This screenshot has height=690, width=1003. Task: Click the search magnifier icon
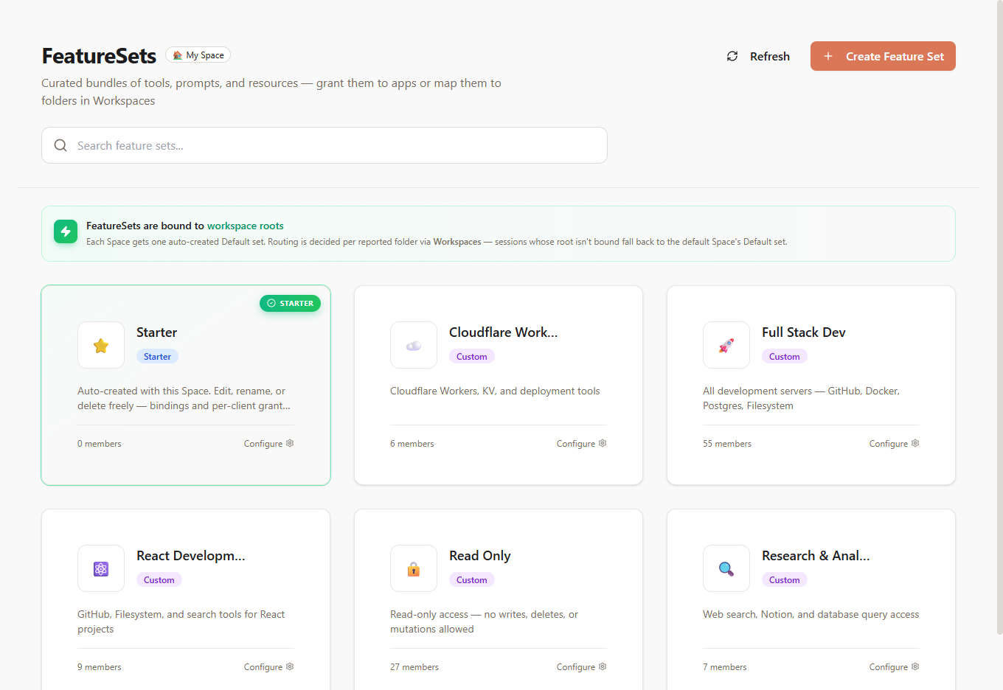pos(60,145)
